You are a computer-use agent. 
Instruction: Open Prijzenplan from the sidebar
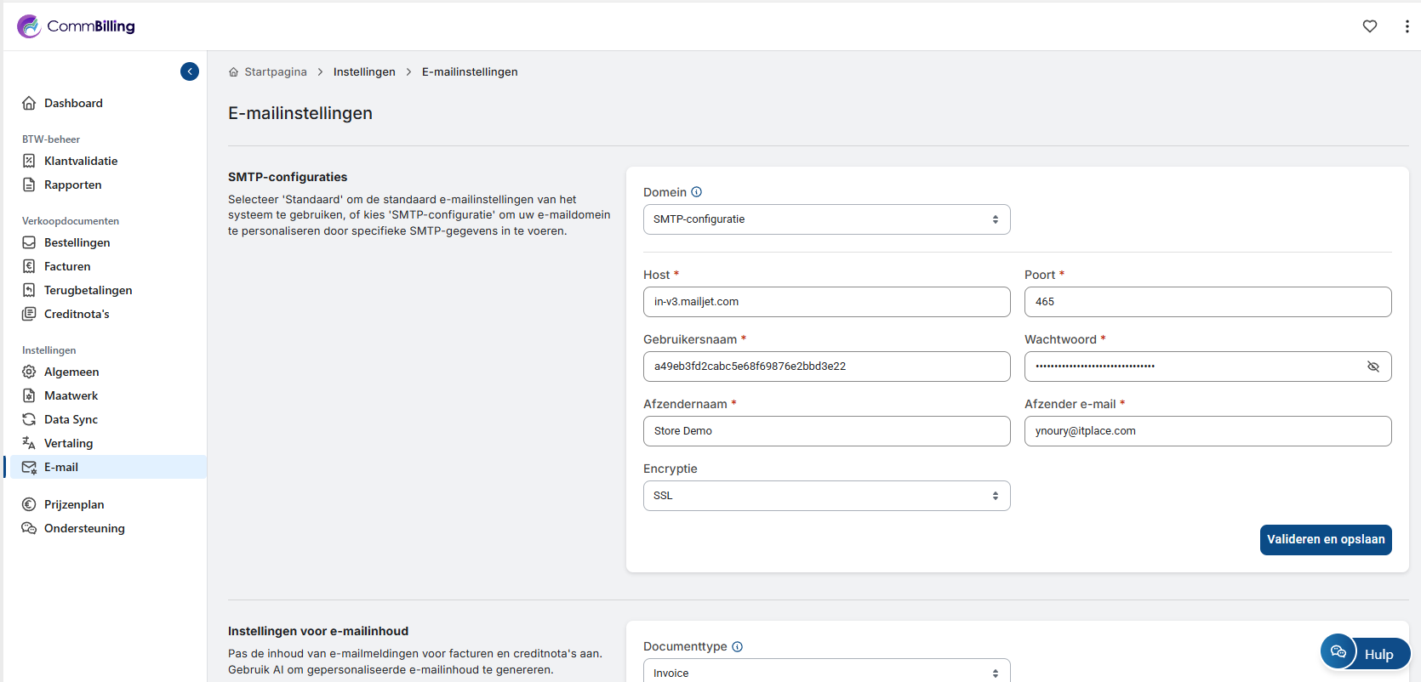coord(74,504)
